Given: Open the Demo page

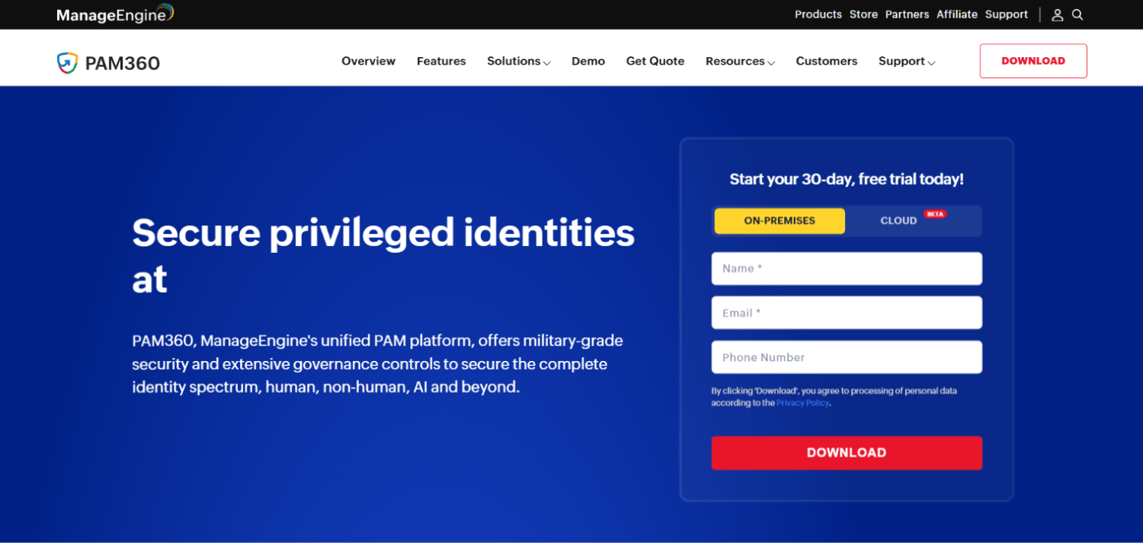Looking at the screenshot, I should pyautogui.click(x=588, y=61).
